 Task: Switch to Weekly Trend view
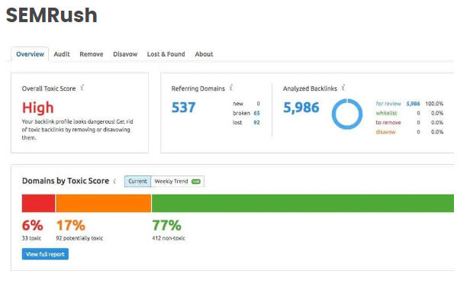coord(178,182)
